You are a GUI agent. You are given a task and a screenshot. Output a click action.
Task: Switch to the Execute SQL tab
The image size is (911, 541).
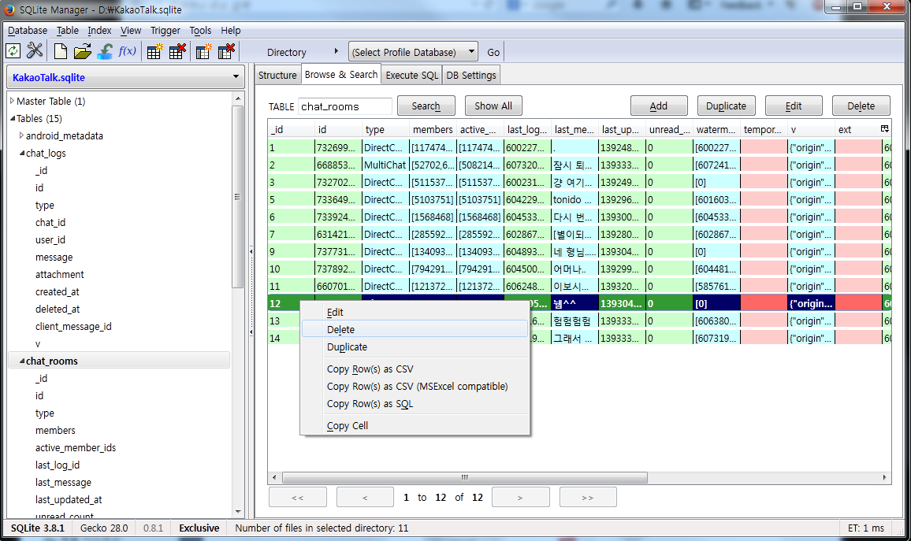[x=411, y=75]
